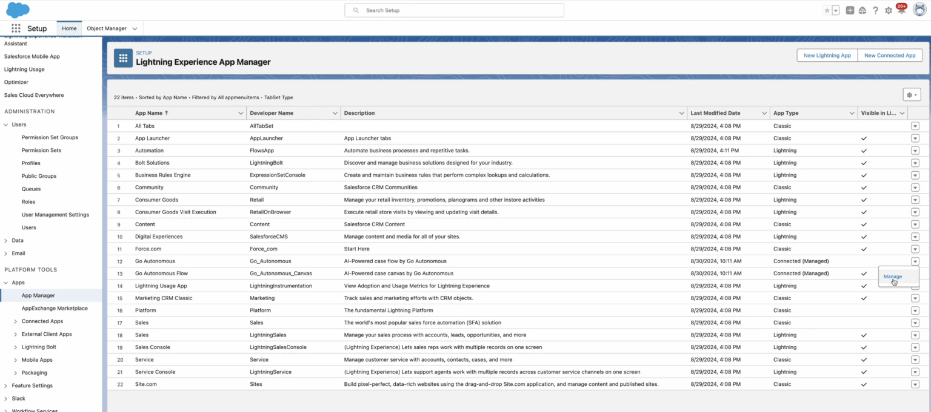Expand the Feature Settings sidebar section
The image size is (931, 412).
6,385
